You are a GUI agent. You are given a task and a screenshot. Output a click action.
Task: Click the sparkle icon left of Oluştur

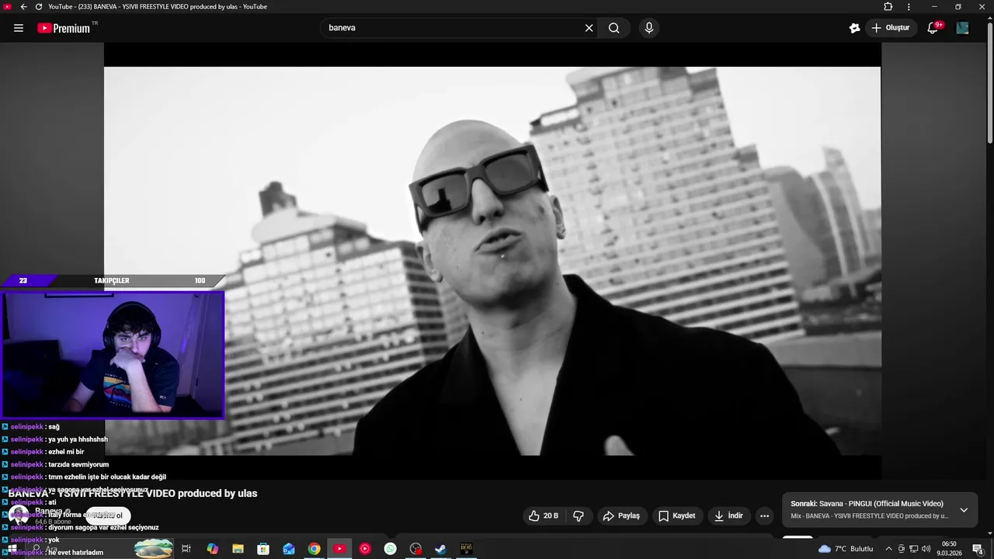pos(854,28)
